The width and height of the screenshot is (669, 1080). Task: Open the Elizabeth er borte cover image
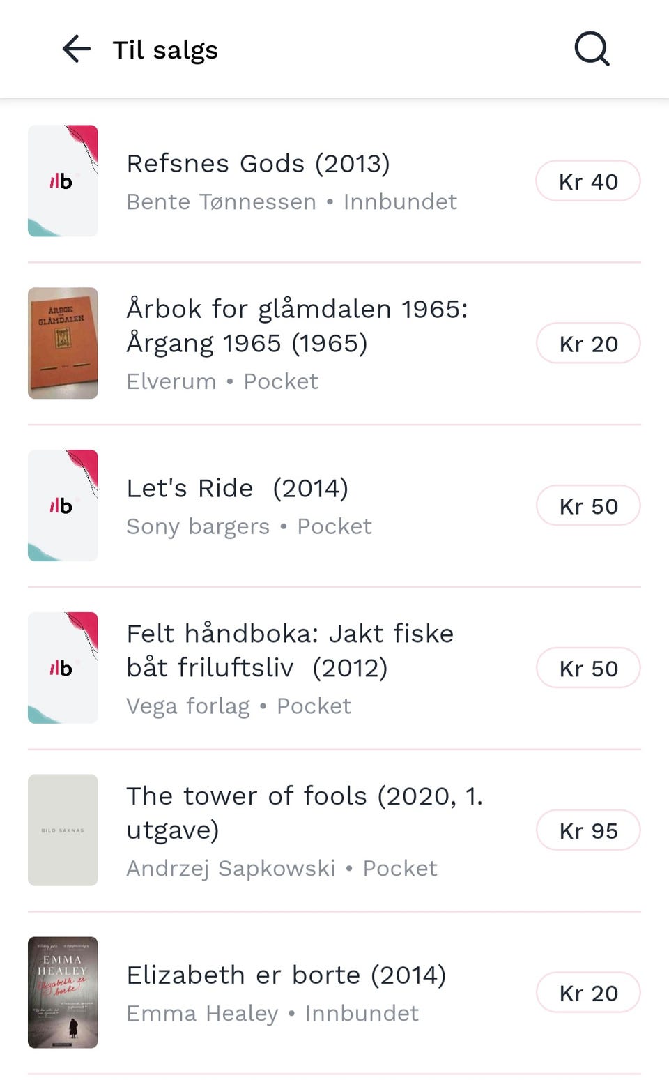63,992
